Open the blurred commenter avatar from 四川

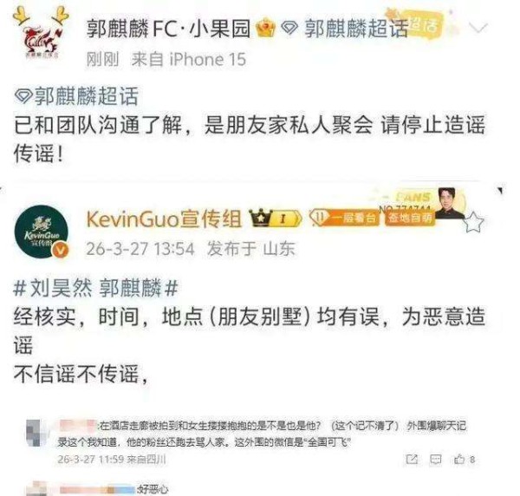point(35,433)
